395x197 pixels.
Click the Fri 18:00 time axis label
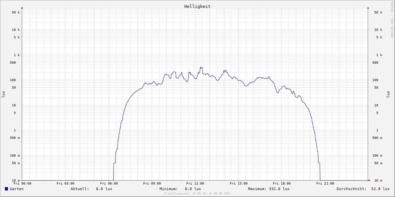tap(282, 184)
